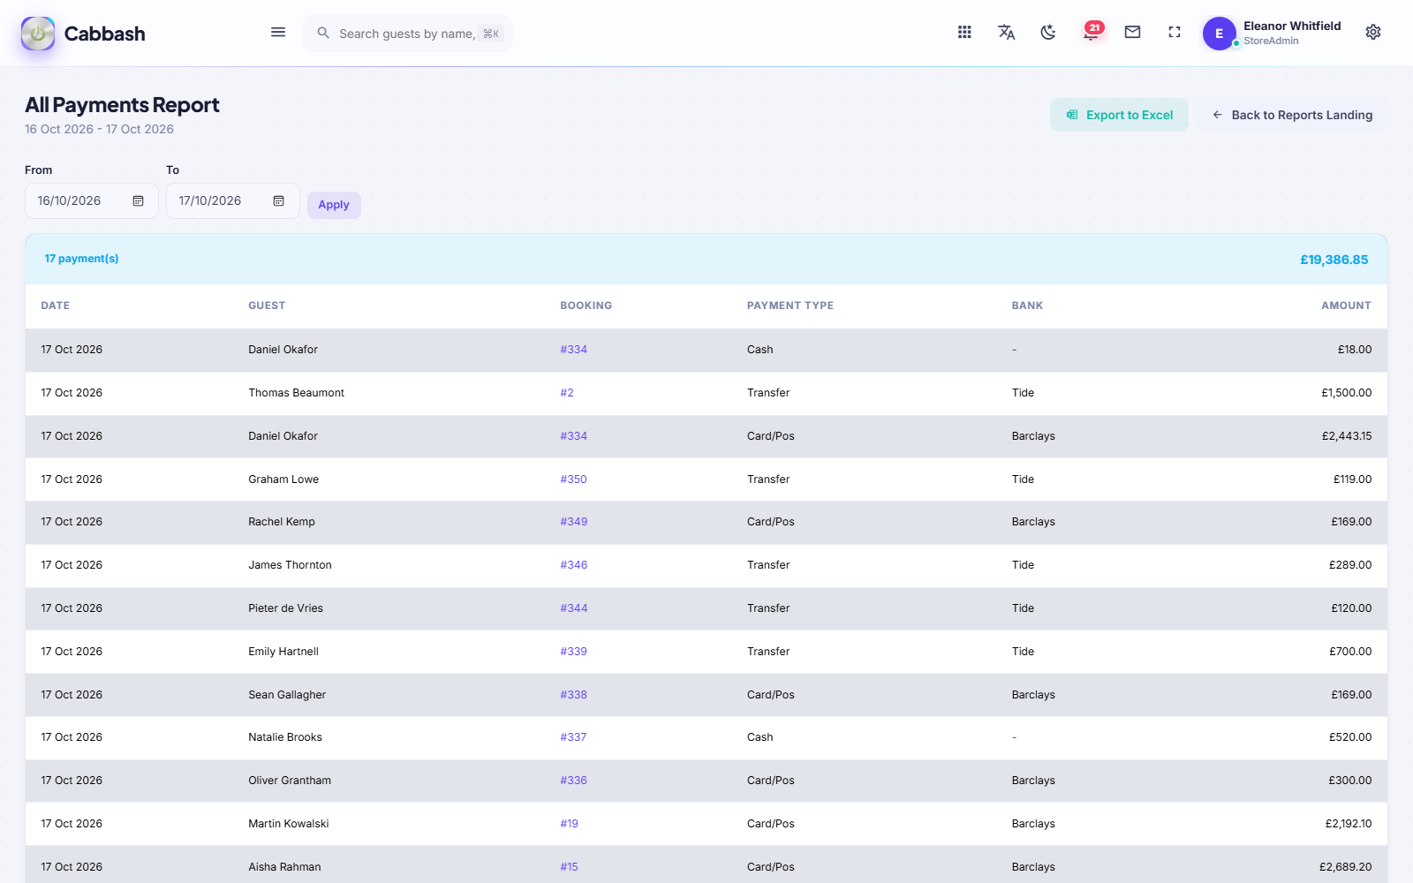The height and width of the screenshot is (883, 1413).
Task: Open the language translation selector
Action: tap(1006, 33)
